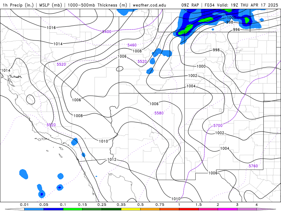Click the legend tick label '4'
Viewport: 281px width, 211px height.
[257, 205]
